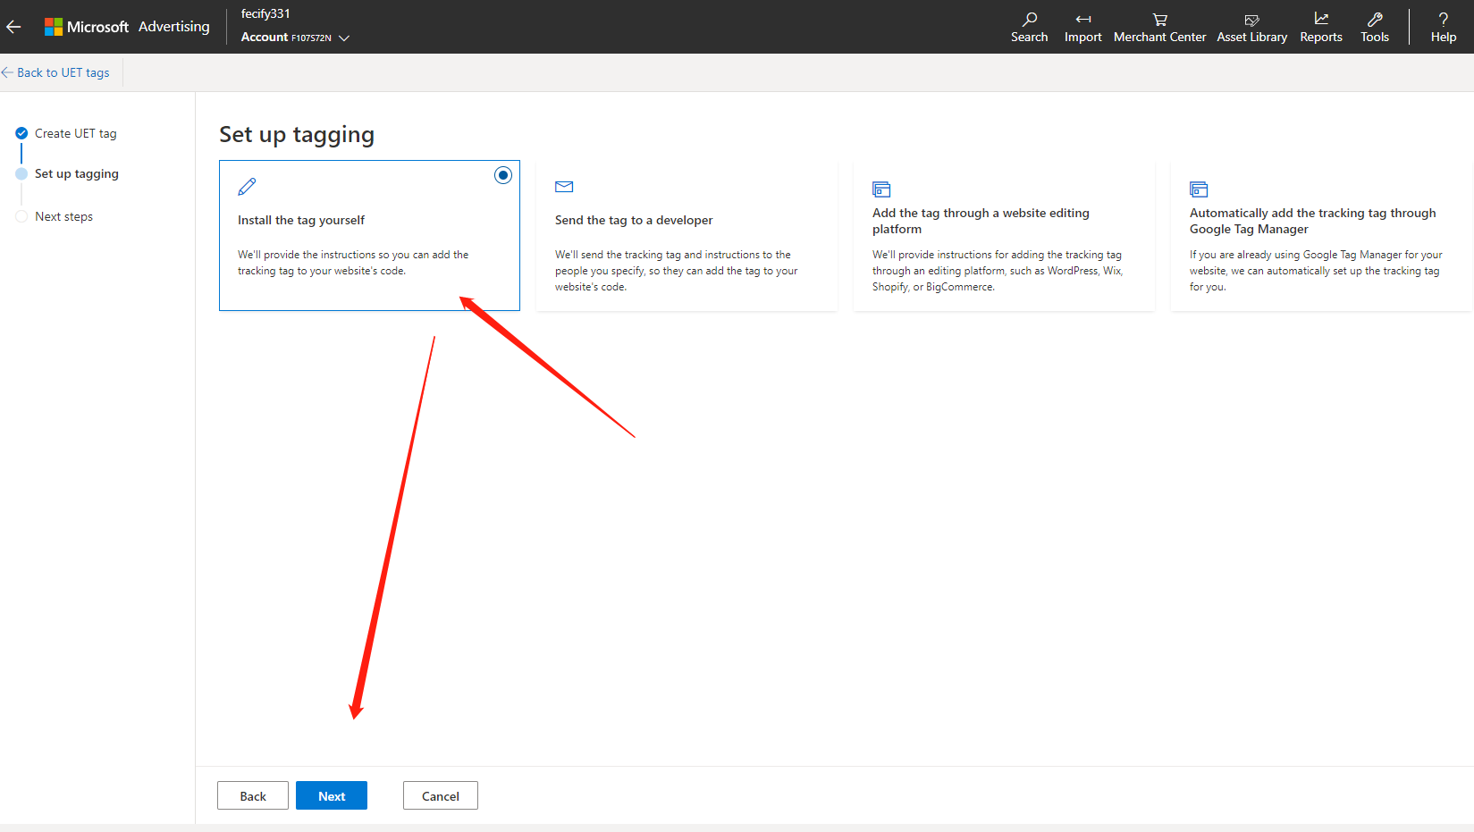Open the Import tool
The height and width of the screenshot is (832, 1474).
coord(1082,27)
